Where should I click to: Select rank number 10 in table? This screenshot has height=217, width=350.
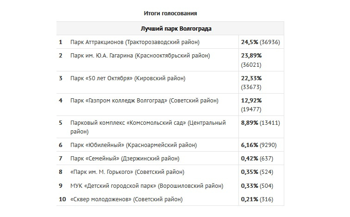tap(62, 199)
